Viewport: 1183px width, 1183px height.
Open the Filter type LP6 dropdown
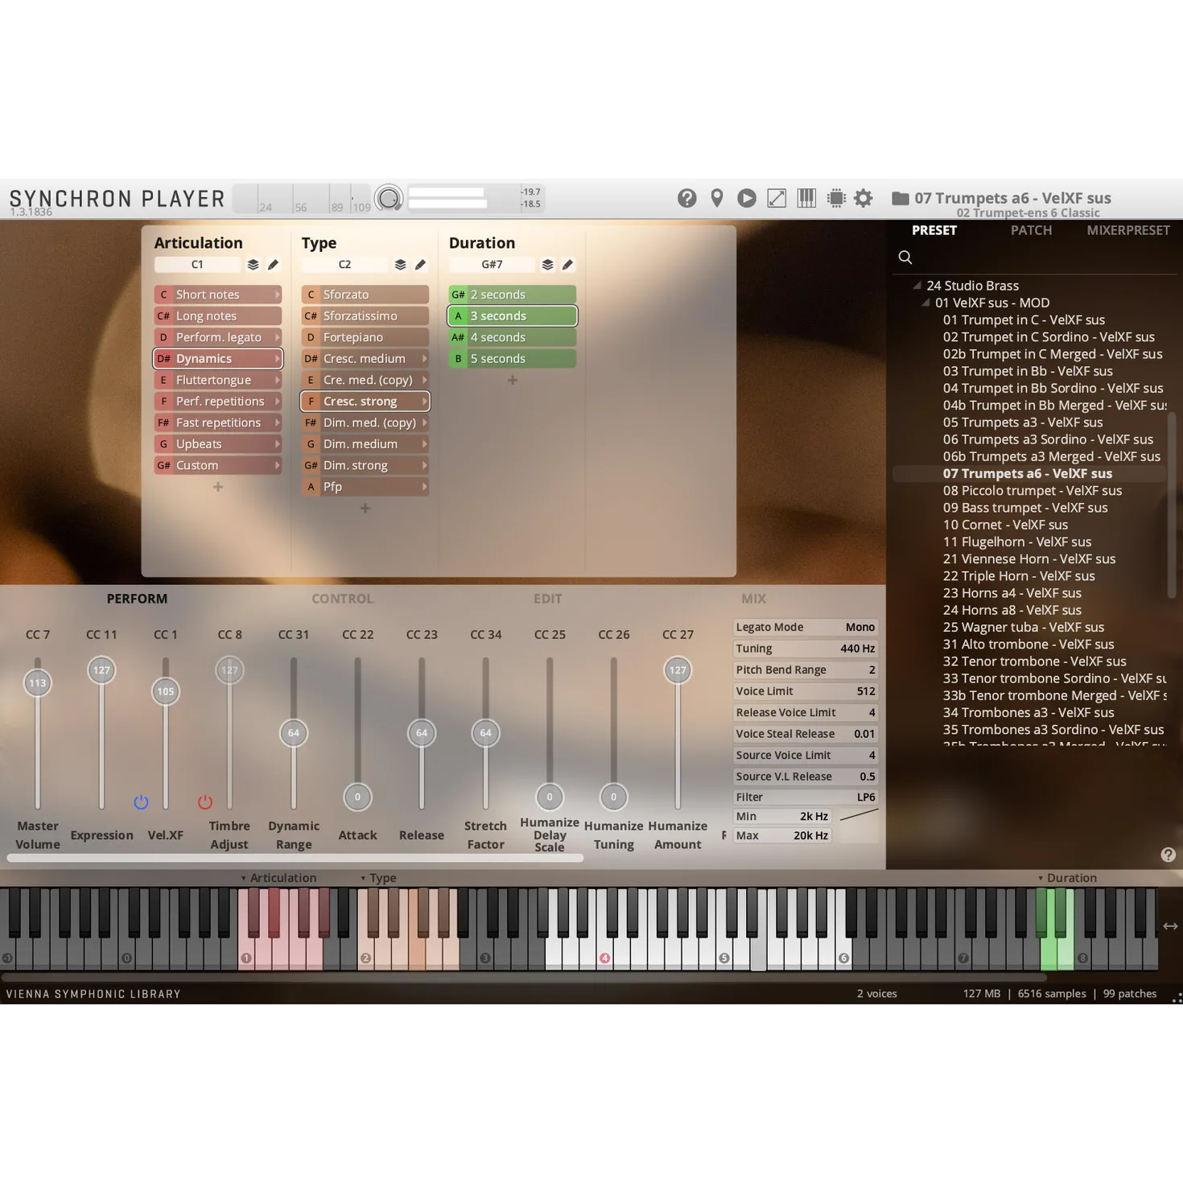806,798
